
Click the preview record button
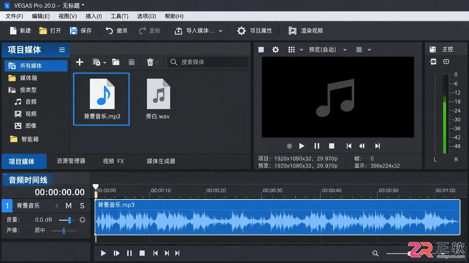click(289, 146)
